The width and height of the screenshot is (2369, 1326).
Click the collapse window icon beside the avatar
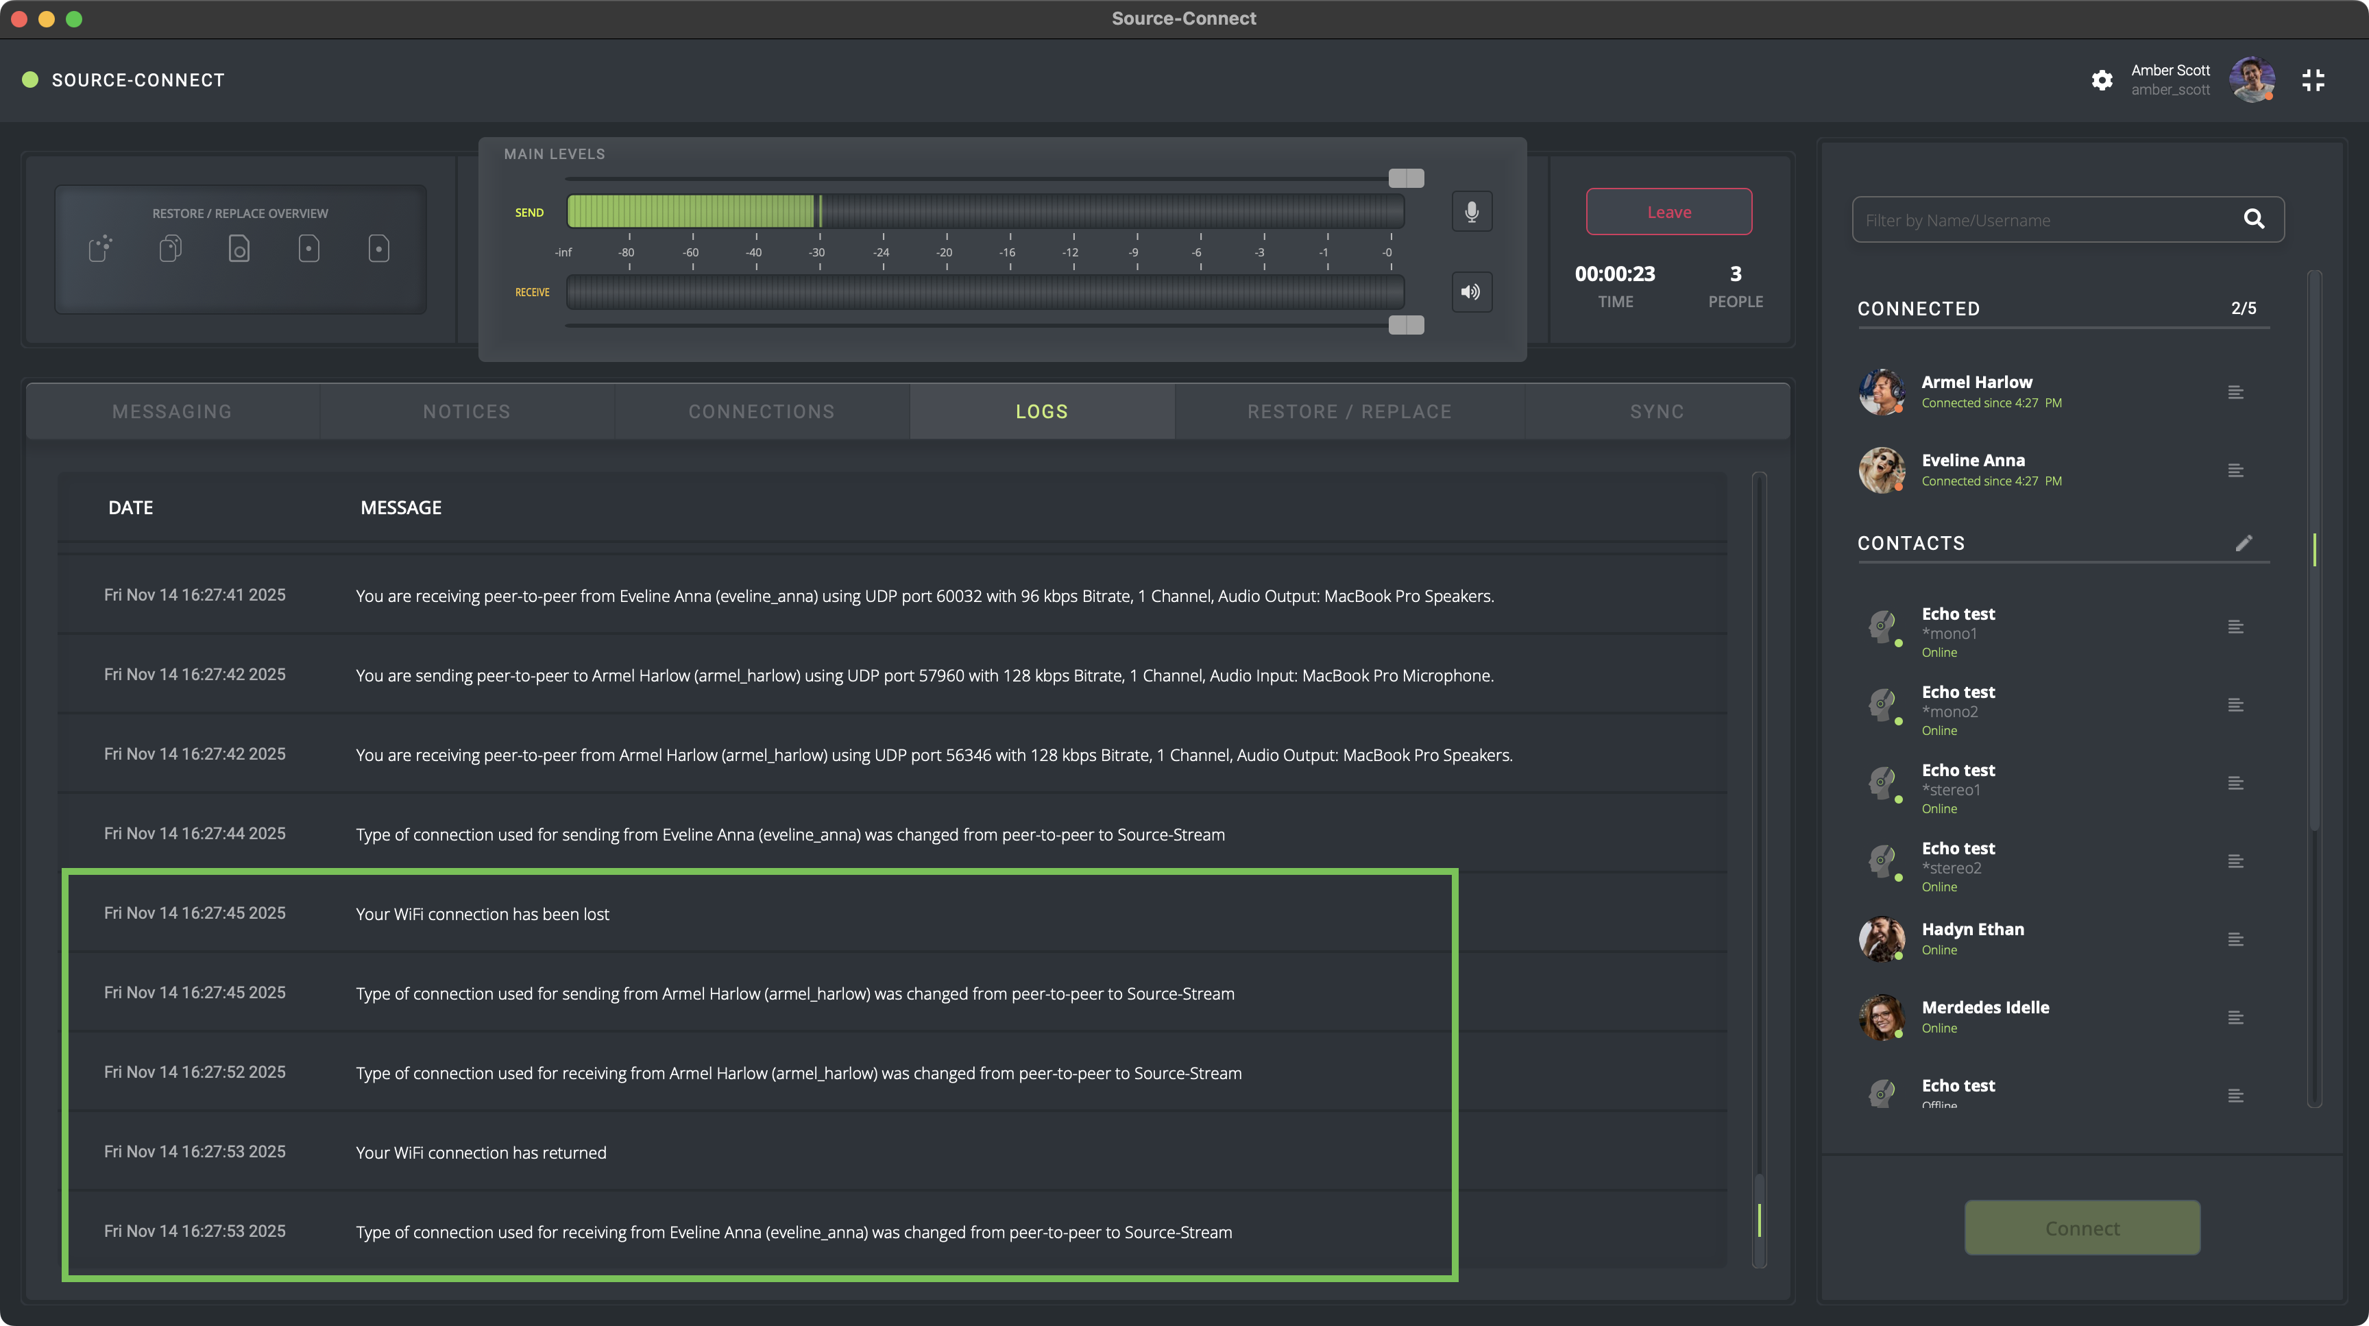pyautogui.click(x=2313, y=80)
